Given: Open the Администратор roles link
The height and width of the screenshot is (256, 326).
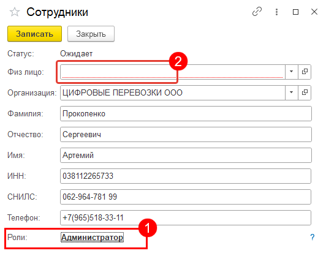Looking at the screenshot, I should click(92, 237).
